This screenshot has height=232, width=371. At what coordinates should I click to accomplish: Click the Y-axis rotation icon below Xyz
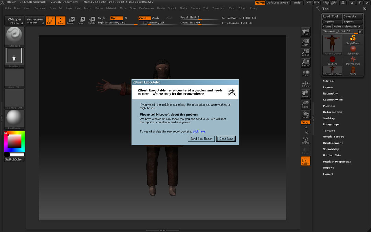(305, 128)
